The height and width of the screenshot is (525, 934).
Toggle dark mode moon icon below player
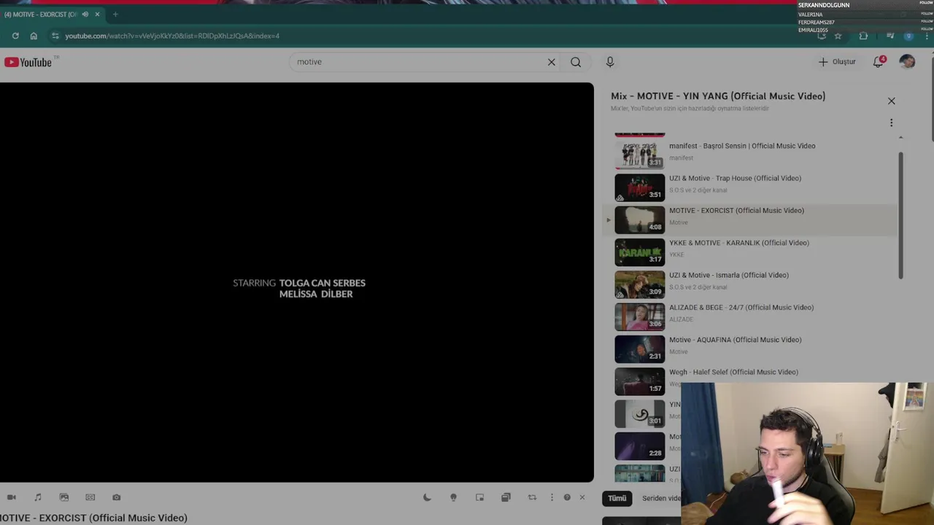[x=427, y=497]
